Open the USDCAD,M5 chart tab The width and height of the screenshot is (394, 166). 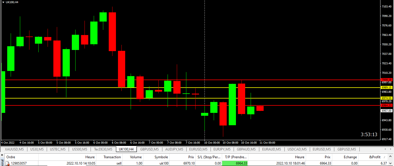[x=297, y=149]
